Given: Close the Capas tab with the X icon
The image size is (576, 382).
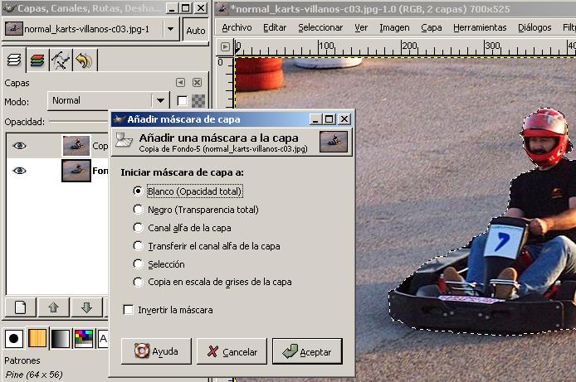Looking at the screenshot, I should tap(197, 83).
